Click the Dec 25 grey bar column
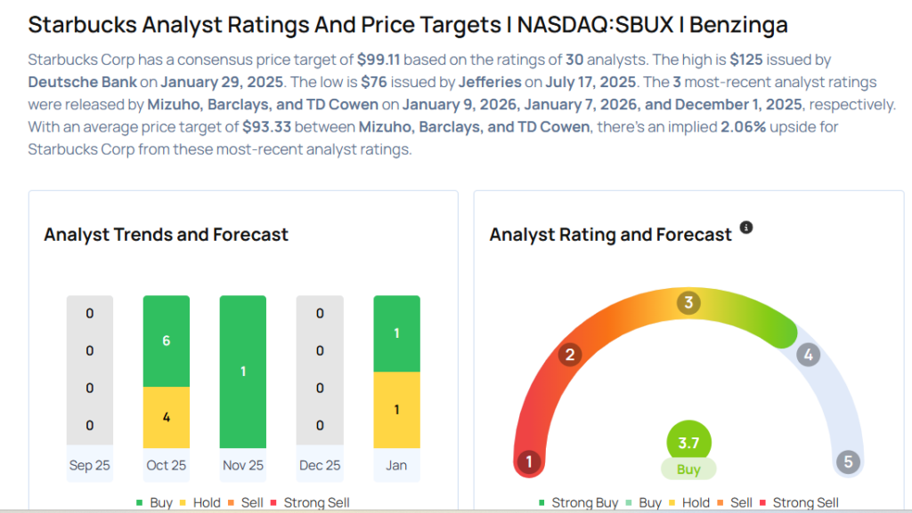The width and height of the screenshot is (912, 513). coord(320,371)
